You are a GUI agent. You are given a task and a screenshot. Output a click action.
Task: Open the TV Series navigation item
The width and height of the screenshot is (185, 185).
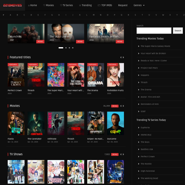[x=66, y=5]
